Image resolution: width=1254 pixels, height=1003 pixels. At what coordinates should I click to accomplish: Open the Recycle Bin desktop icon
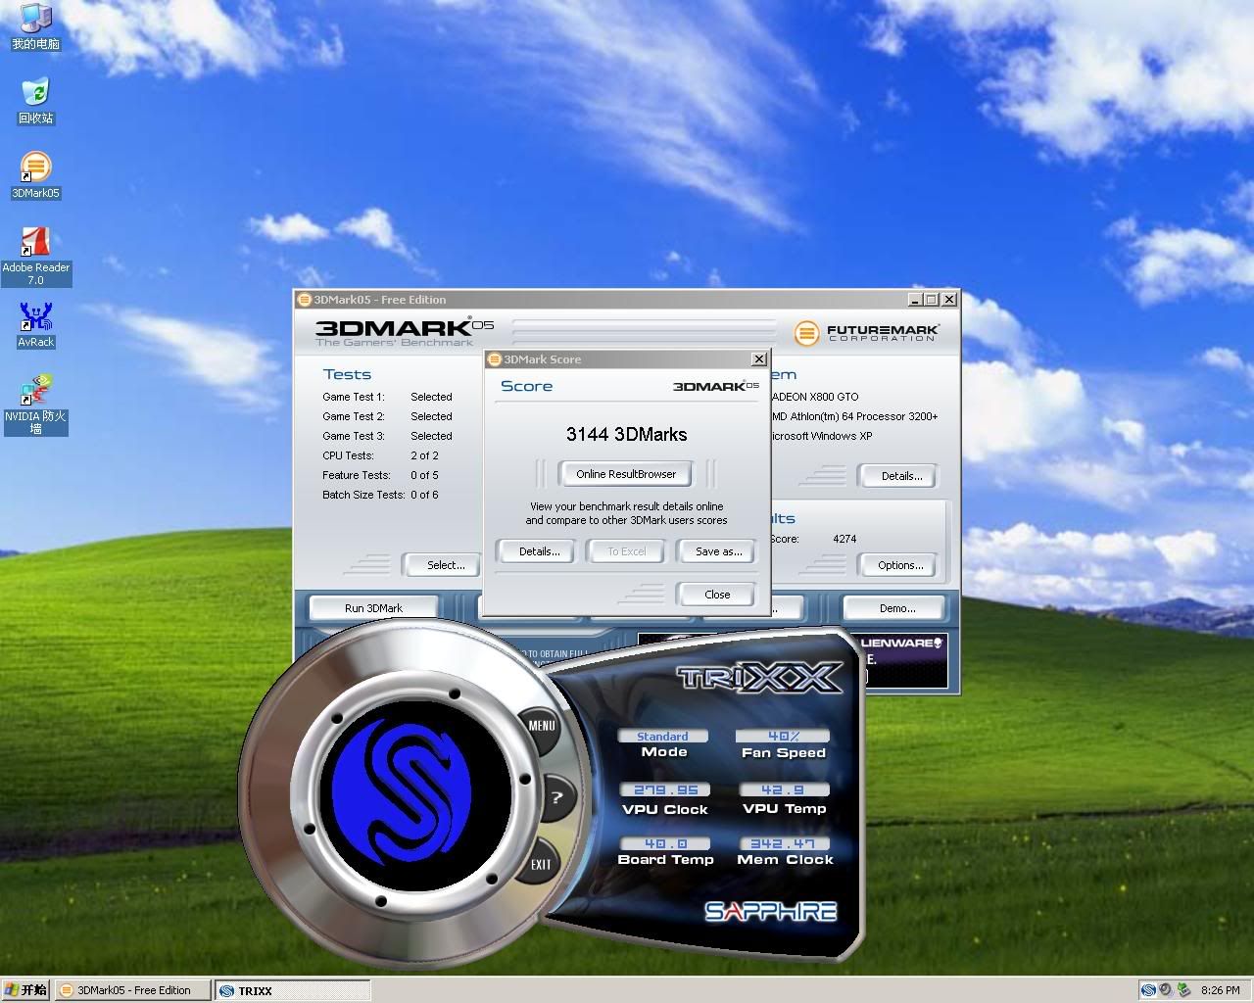pos(35,94)
